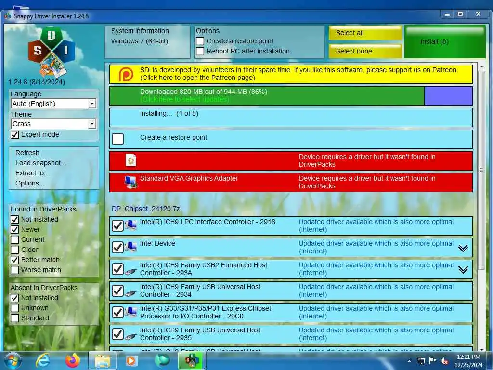
Task: Uncheck ICH9 LPC Interface Controller driver
Action: pyautogui.click(x=118, y=225)
